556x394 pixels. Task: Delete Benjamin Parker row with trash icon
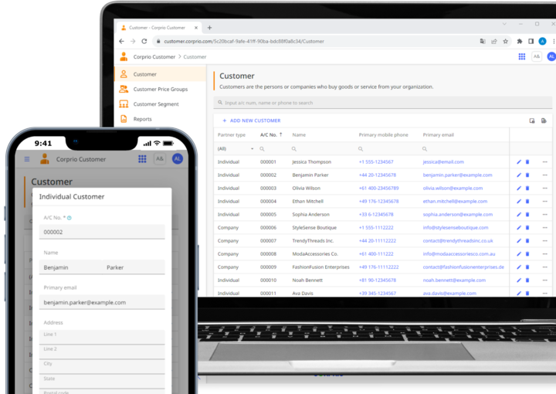(527, 175)
